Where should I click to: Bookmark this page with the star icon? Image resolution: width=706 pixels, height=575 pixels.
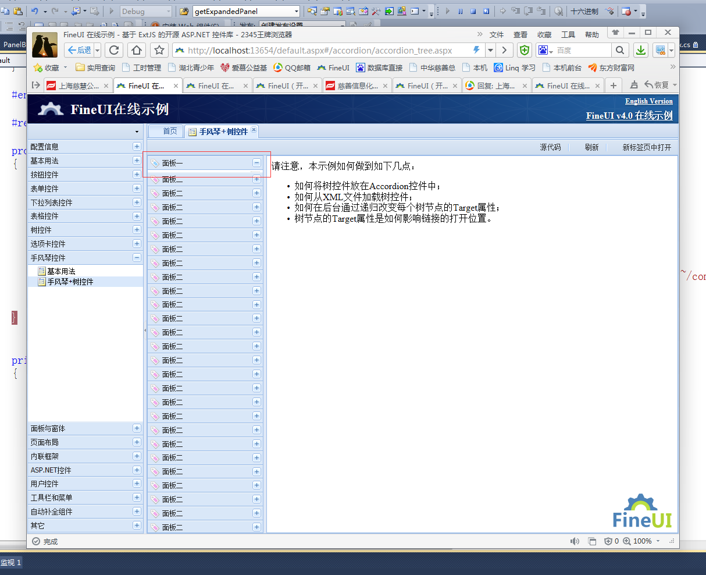(159, 50)
